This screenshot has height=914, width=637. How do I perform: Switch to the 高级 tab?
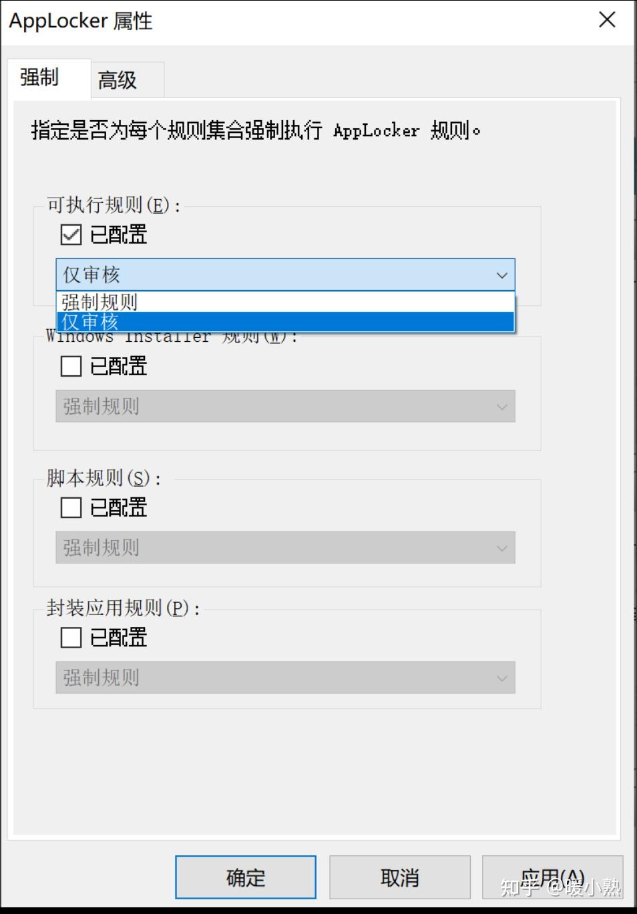[x=118, y=79]
